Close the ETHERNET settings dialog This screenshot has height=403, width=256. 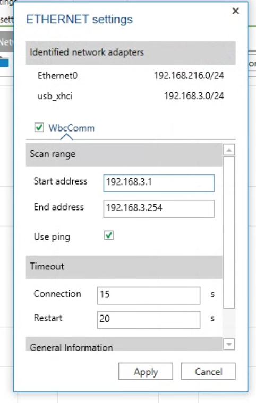[x=235, y=11]
